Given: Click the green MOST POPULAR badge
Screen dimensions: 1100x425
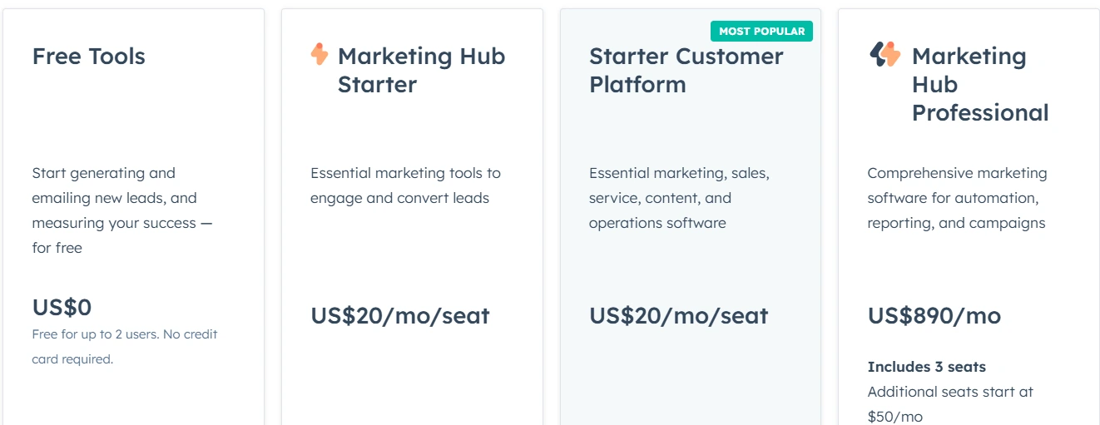Looking at the screenshot, I should tap(761, 31).
